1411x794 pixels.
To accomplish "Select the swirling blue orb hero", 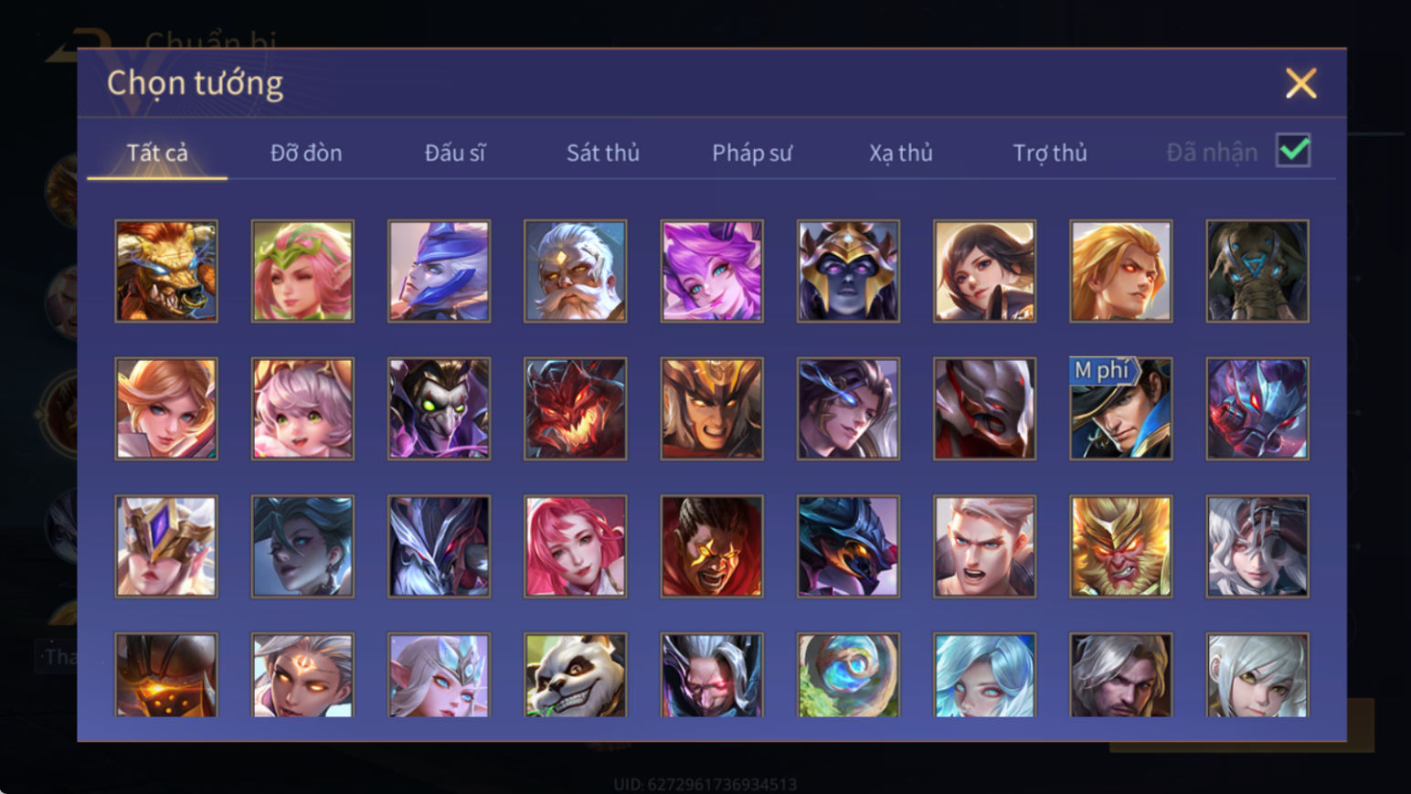I will pyautogui.click(x=848, y=675).
